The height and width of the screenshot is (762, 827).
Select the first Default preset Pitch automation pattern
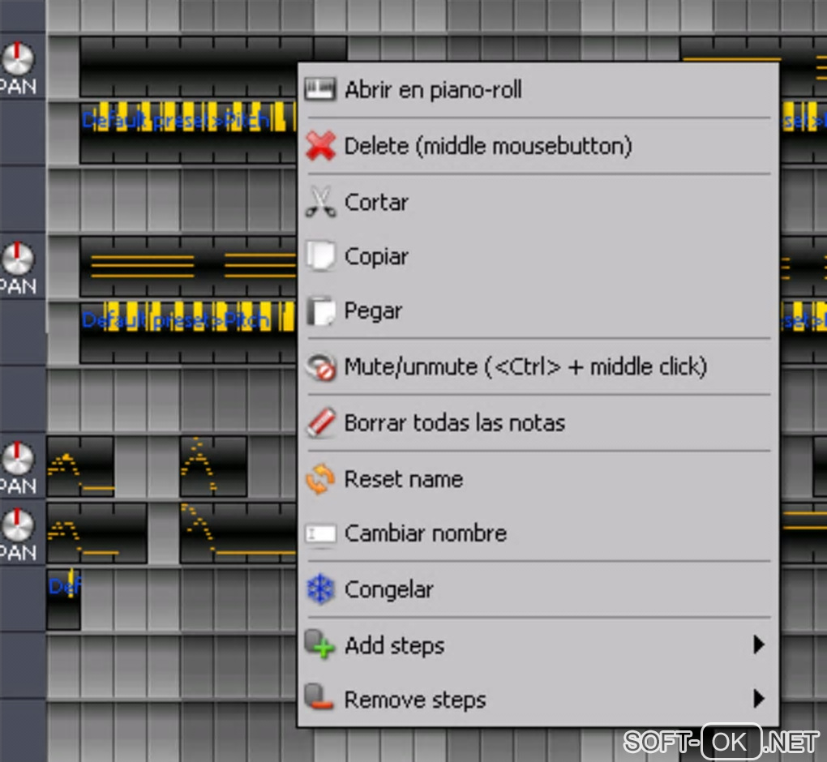coord(188,132)
